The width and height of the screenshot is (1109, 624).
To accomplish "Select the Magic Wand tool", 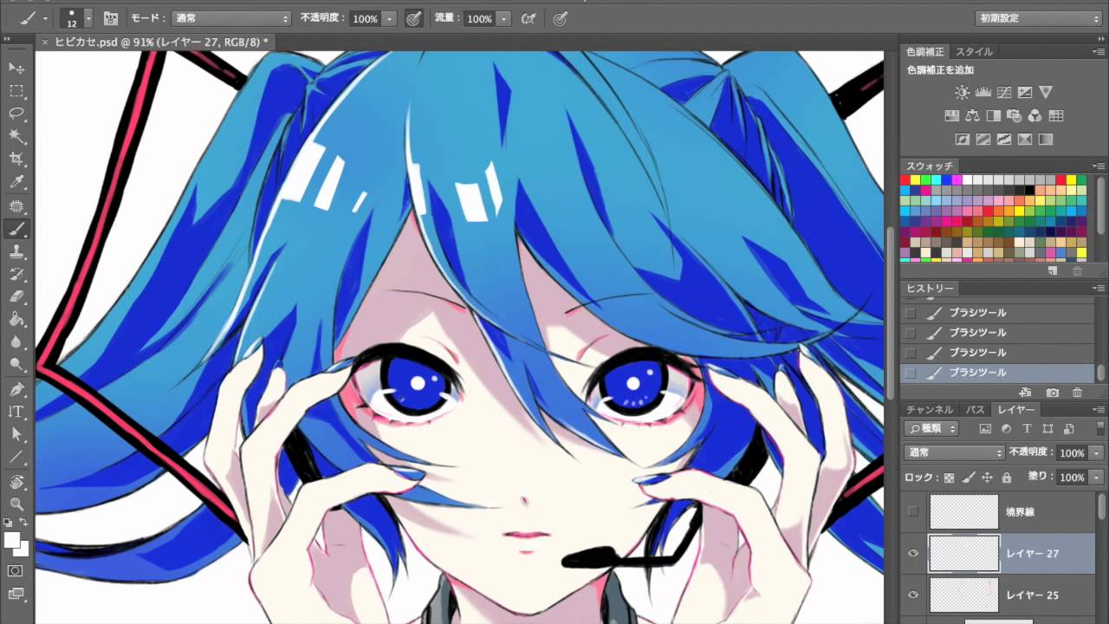I will pyautogui.click(x=16, y=137).
